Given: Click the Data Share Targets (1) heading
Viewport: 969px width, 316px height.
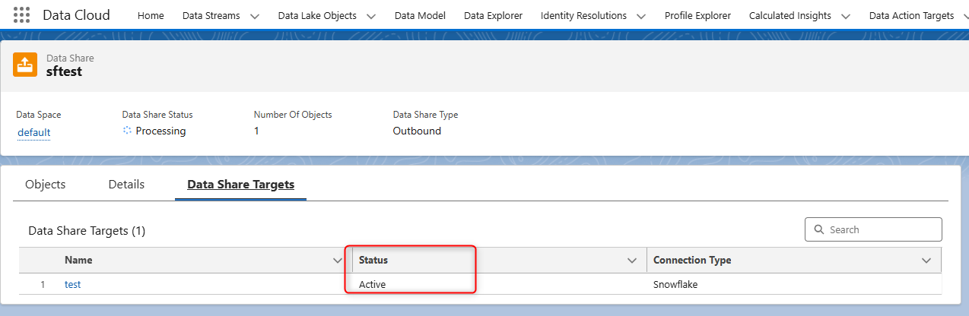Looking at the screenshot, I should pos(87,230).
